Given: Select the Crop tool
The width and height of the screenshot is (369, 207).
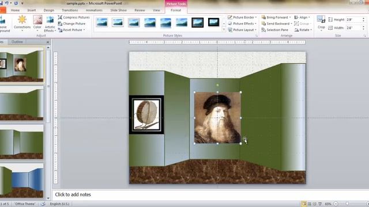Looking at the screenshot, I should 321,22.
